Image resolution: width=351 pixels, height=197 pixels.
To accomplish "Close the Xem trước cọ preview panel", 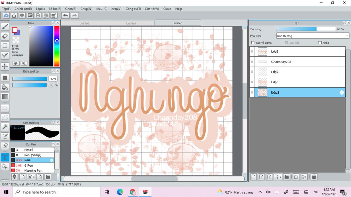I will (x=58, y=122).
